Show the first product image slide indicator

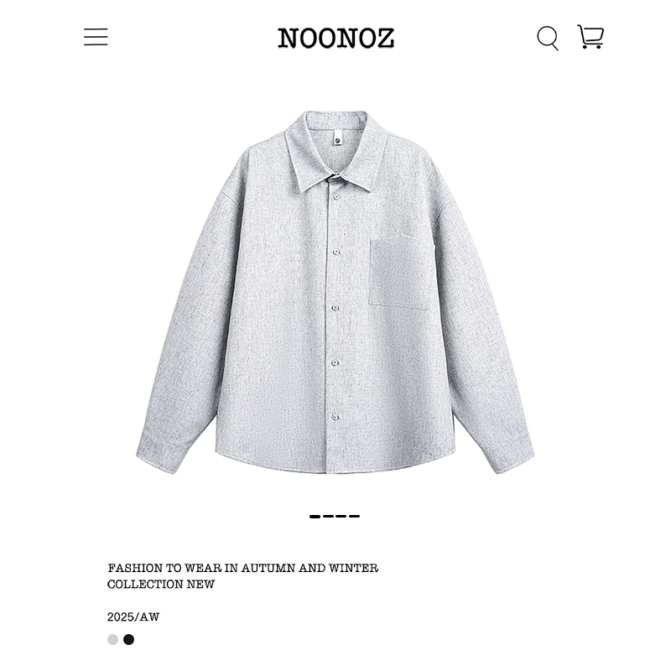point(315,517)
